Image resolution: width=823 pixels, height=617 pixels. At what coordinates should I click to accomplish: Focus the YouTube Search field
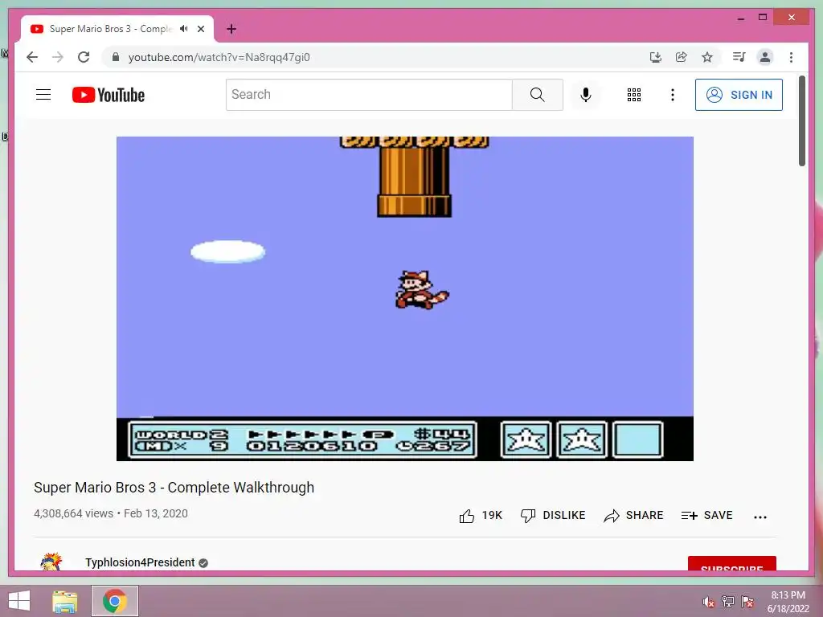(x=369, y=95)
